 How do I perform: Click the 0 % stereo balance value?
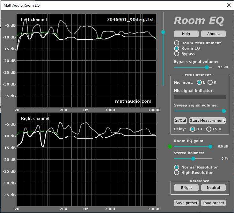tap(225, 159)
